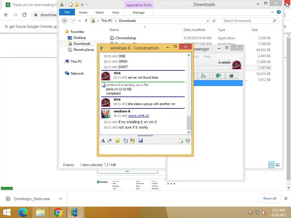This screenshot has height=218, width=291.
Task: Switch to large icons view layout icon
Action: (x=278, y=165)
